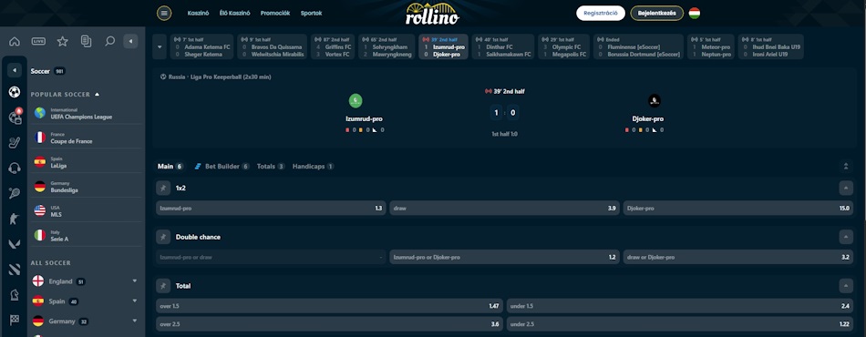Open the Main markets tab
866x337 pixels.
pyautogui.click(x=170, y=166)
